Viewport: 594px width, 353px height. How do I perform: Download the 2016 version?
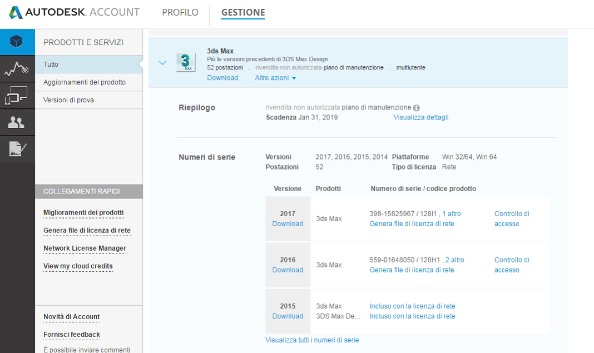click(288, 270)
